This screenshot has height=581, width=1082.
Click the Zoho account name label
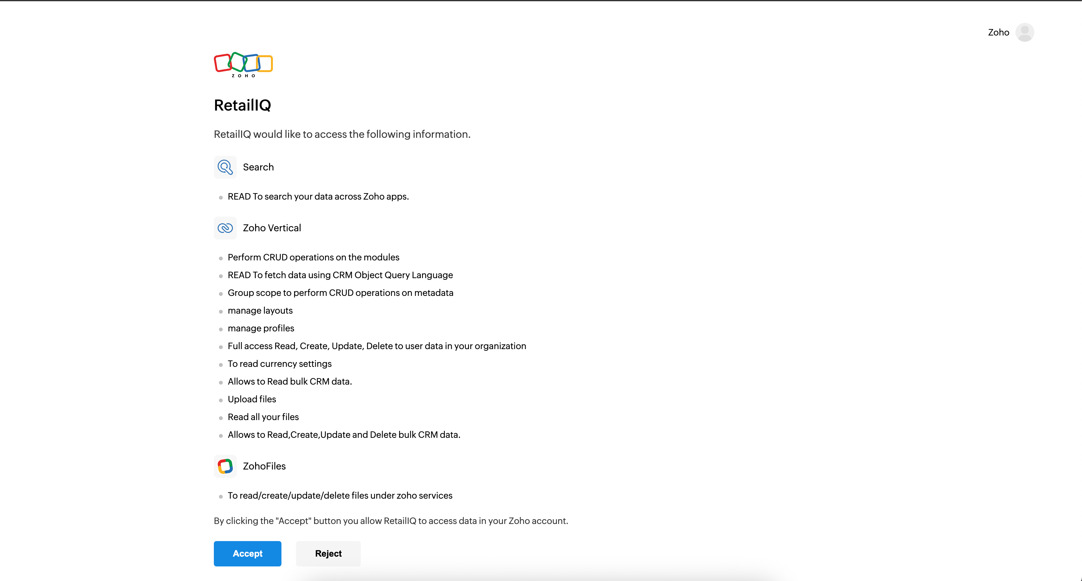click(x=999, y=32)
